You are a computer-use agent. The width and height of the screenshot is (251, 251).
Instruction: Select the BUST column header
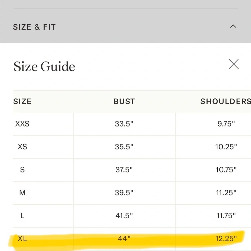click(x=124, y=101)
